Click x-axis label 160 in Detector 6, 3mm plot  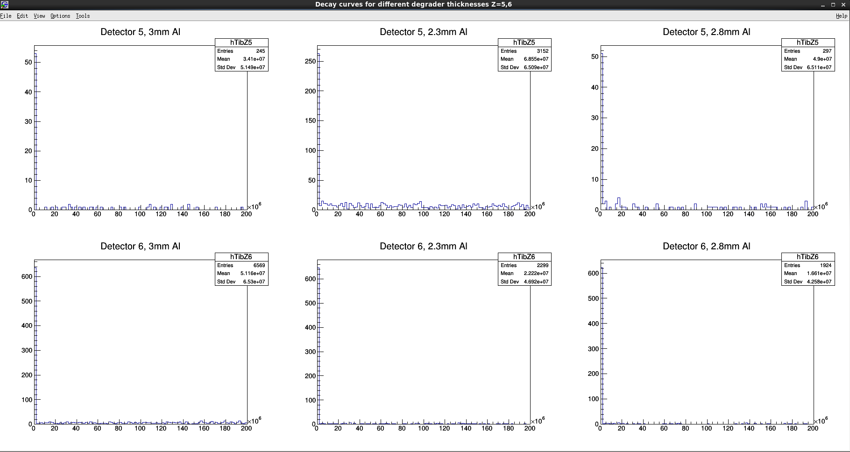pyautogui.click(x=204, y=429)
